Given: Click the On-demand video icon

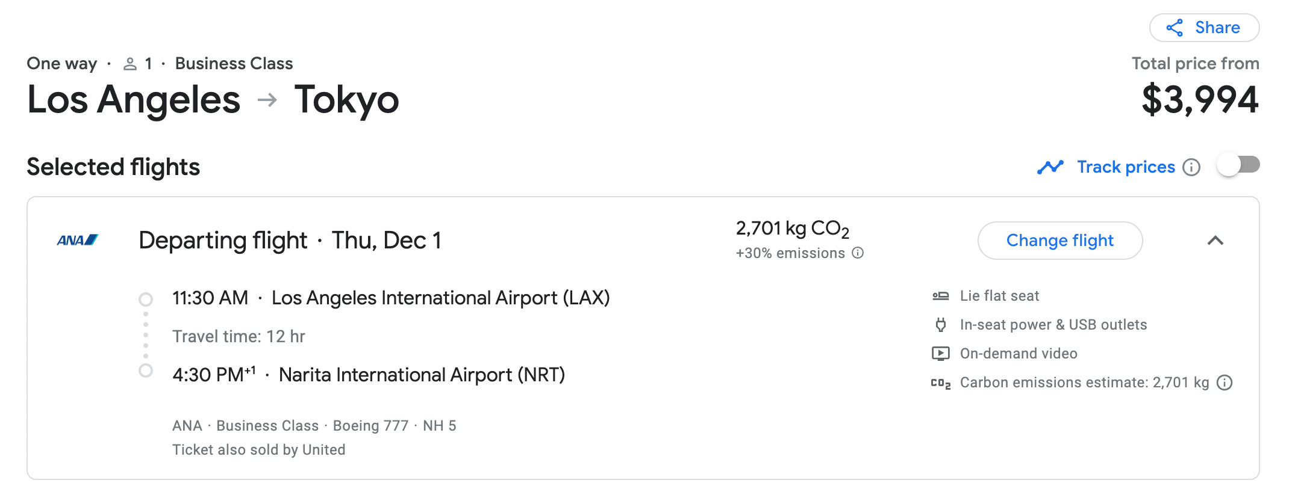Looking at the screenshot, I should [940, 354].
